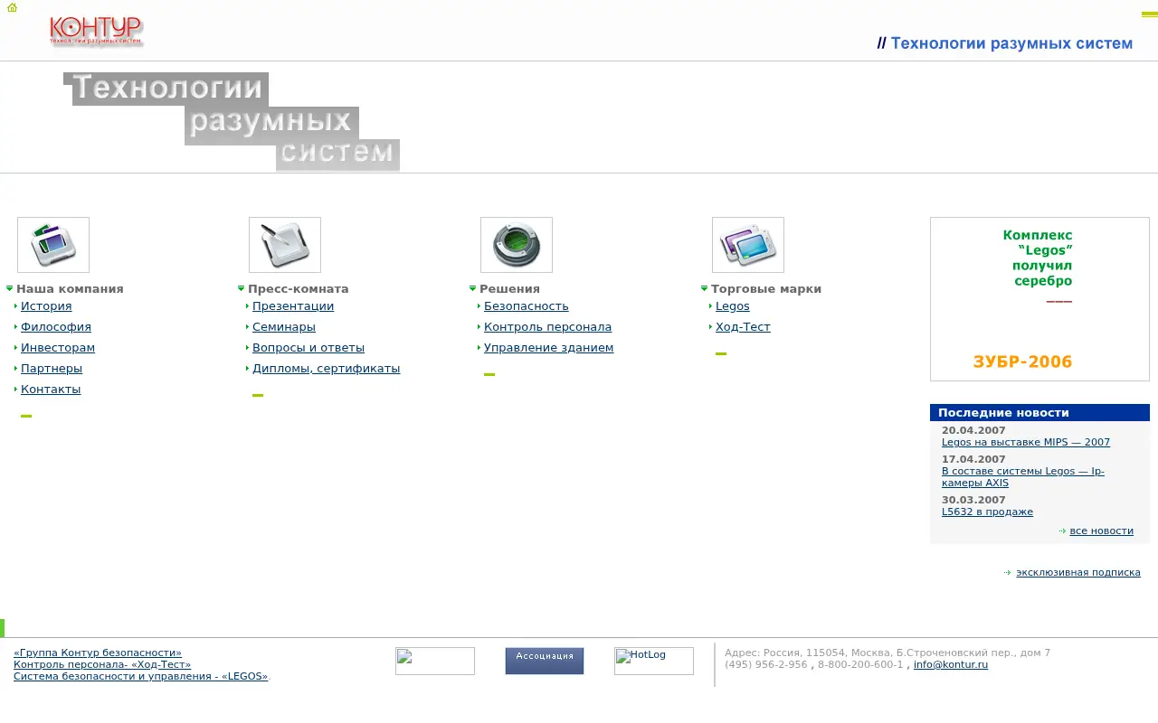Click the broken image badge left of Ассоциация
Viewport: 1158px width, 723px height.
(x=435, y=661)
